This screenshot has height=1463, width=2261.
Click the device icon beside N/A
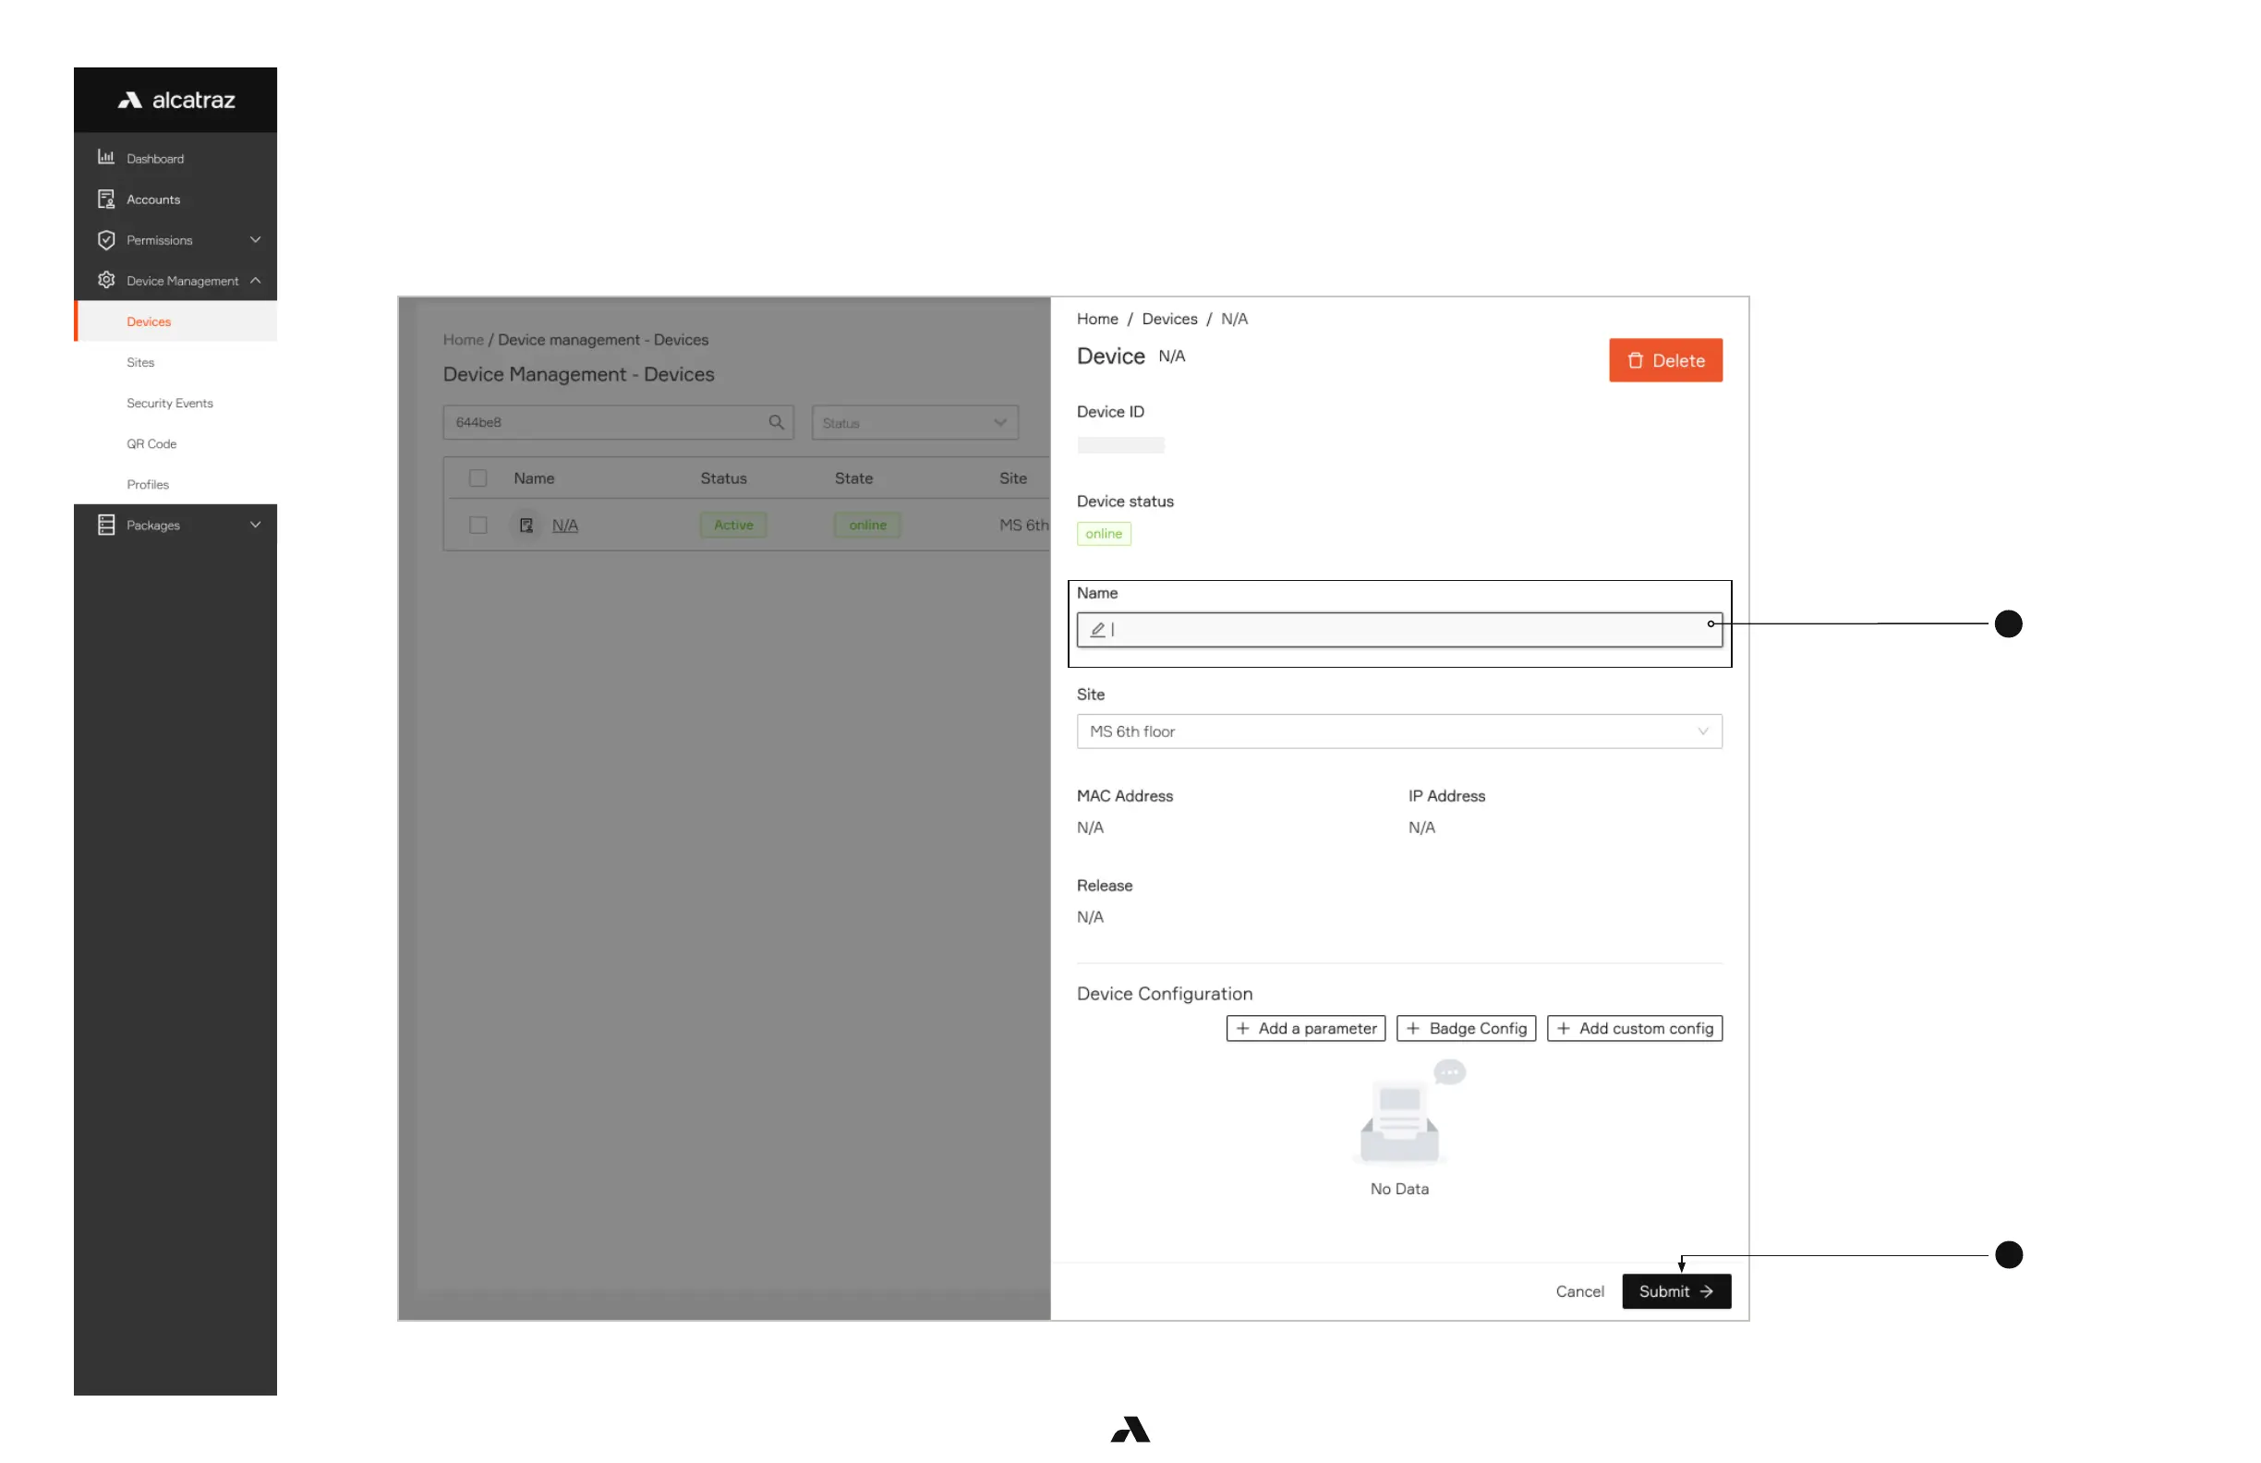coord(526,525)
